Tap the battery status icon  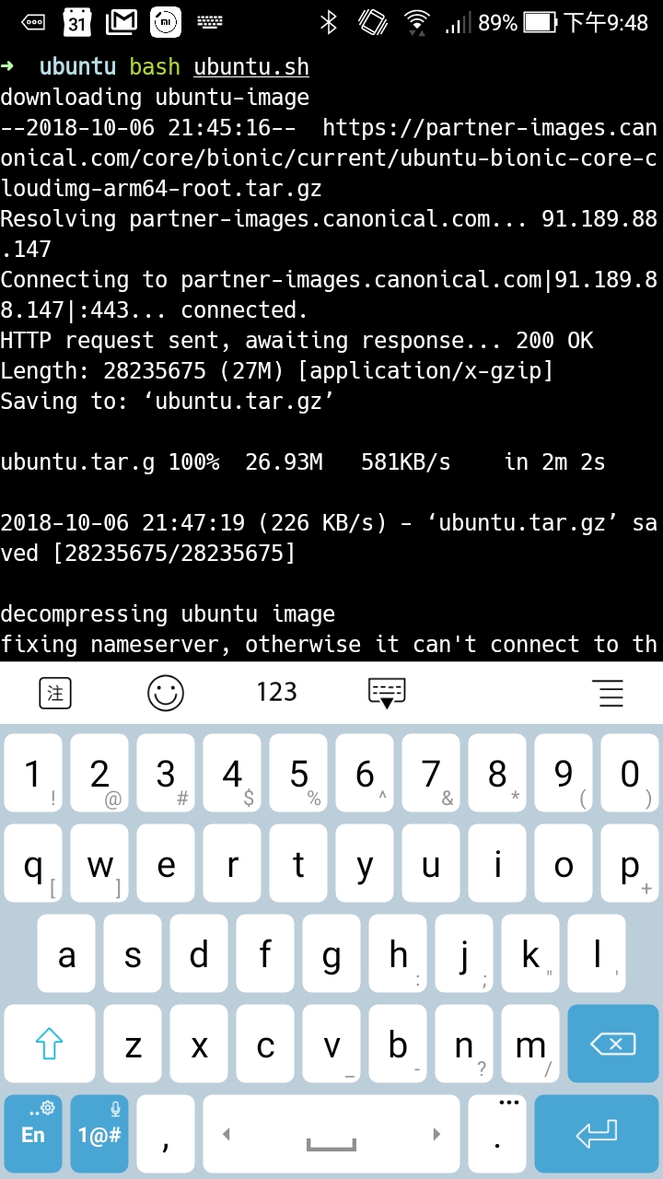[540, 22]
